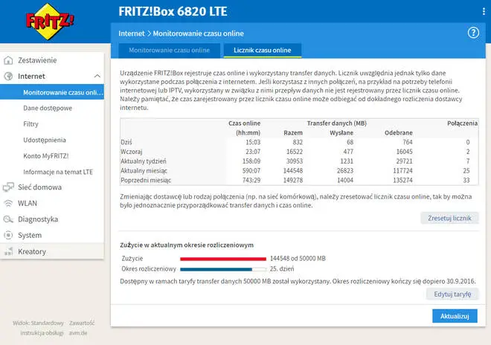
Task: Click current month total 144548 in table
Action: pos(293,170)
